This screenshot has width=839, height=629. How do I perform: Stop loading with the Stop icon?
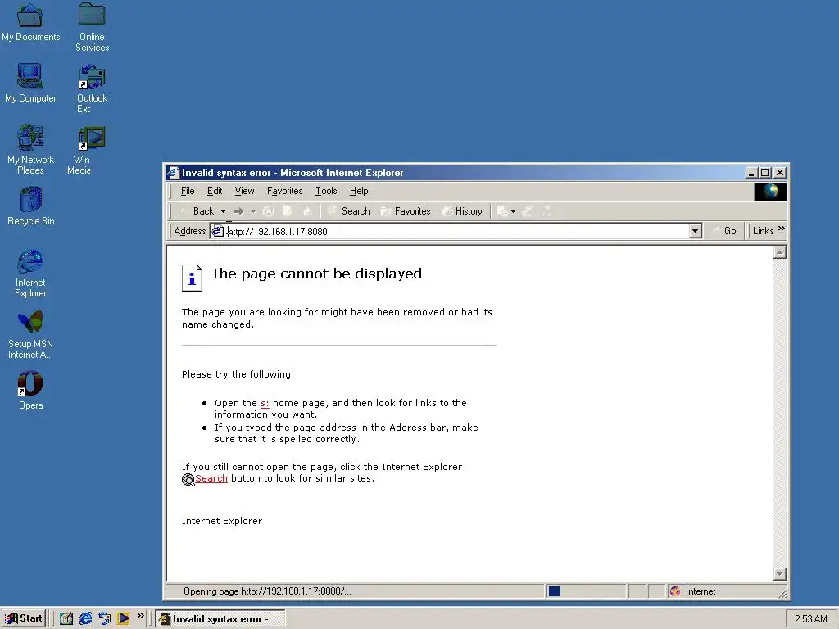click(268, 211)
